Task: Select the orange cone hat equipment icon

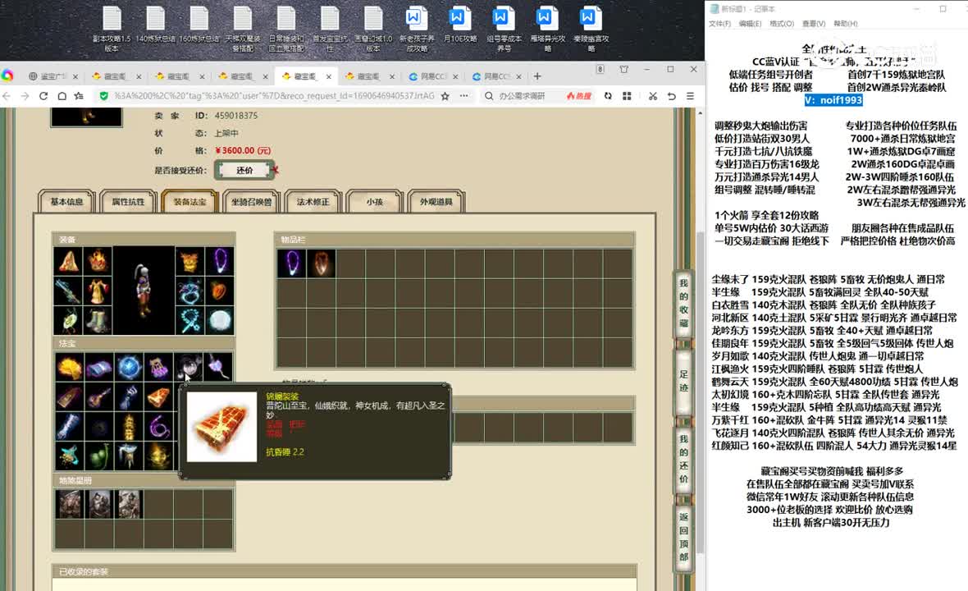Action: [x=69, y=261]
